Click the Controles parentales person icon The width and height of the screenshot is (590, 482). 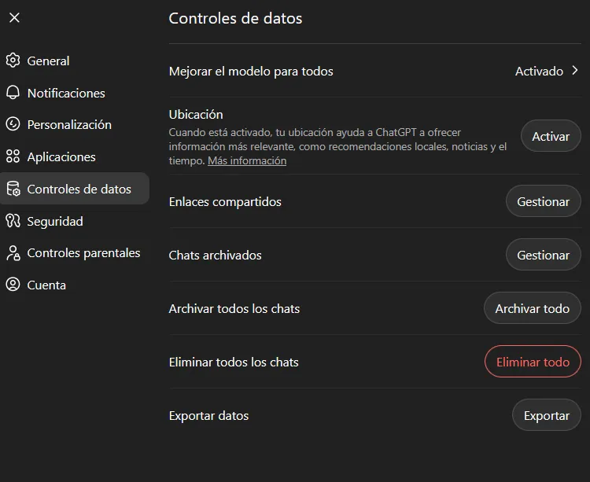[13, 253]
